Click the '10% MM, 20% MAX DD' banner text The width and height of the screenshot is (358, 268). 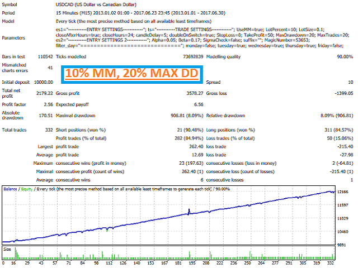[x=132, y=74]
